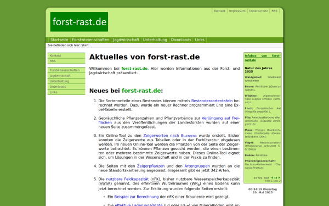The width and height of the screenshot is (329, 206).
Task: Open the nutzbare Feldkapazität link
Action: point(127,179)
